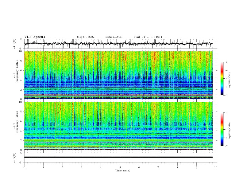Click the time axis tick label "7"
The height and width of the screenshot is (188, 243).
tap(158, 167)
